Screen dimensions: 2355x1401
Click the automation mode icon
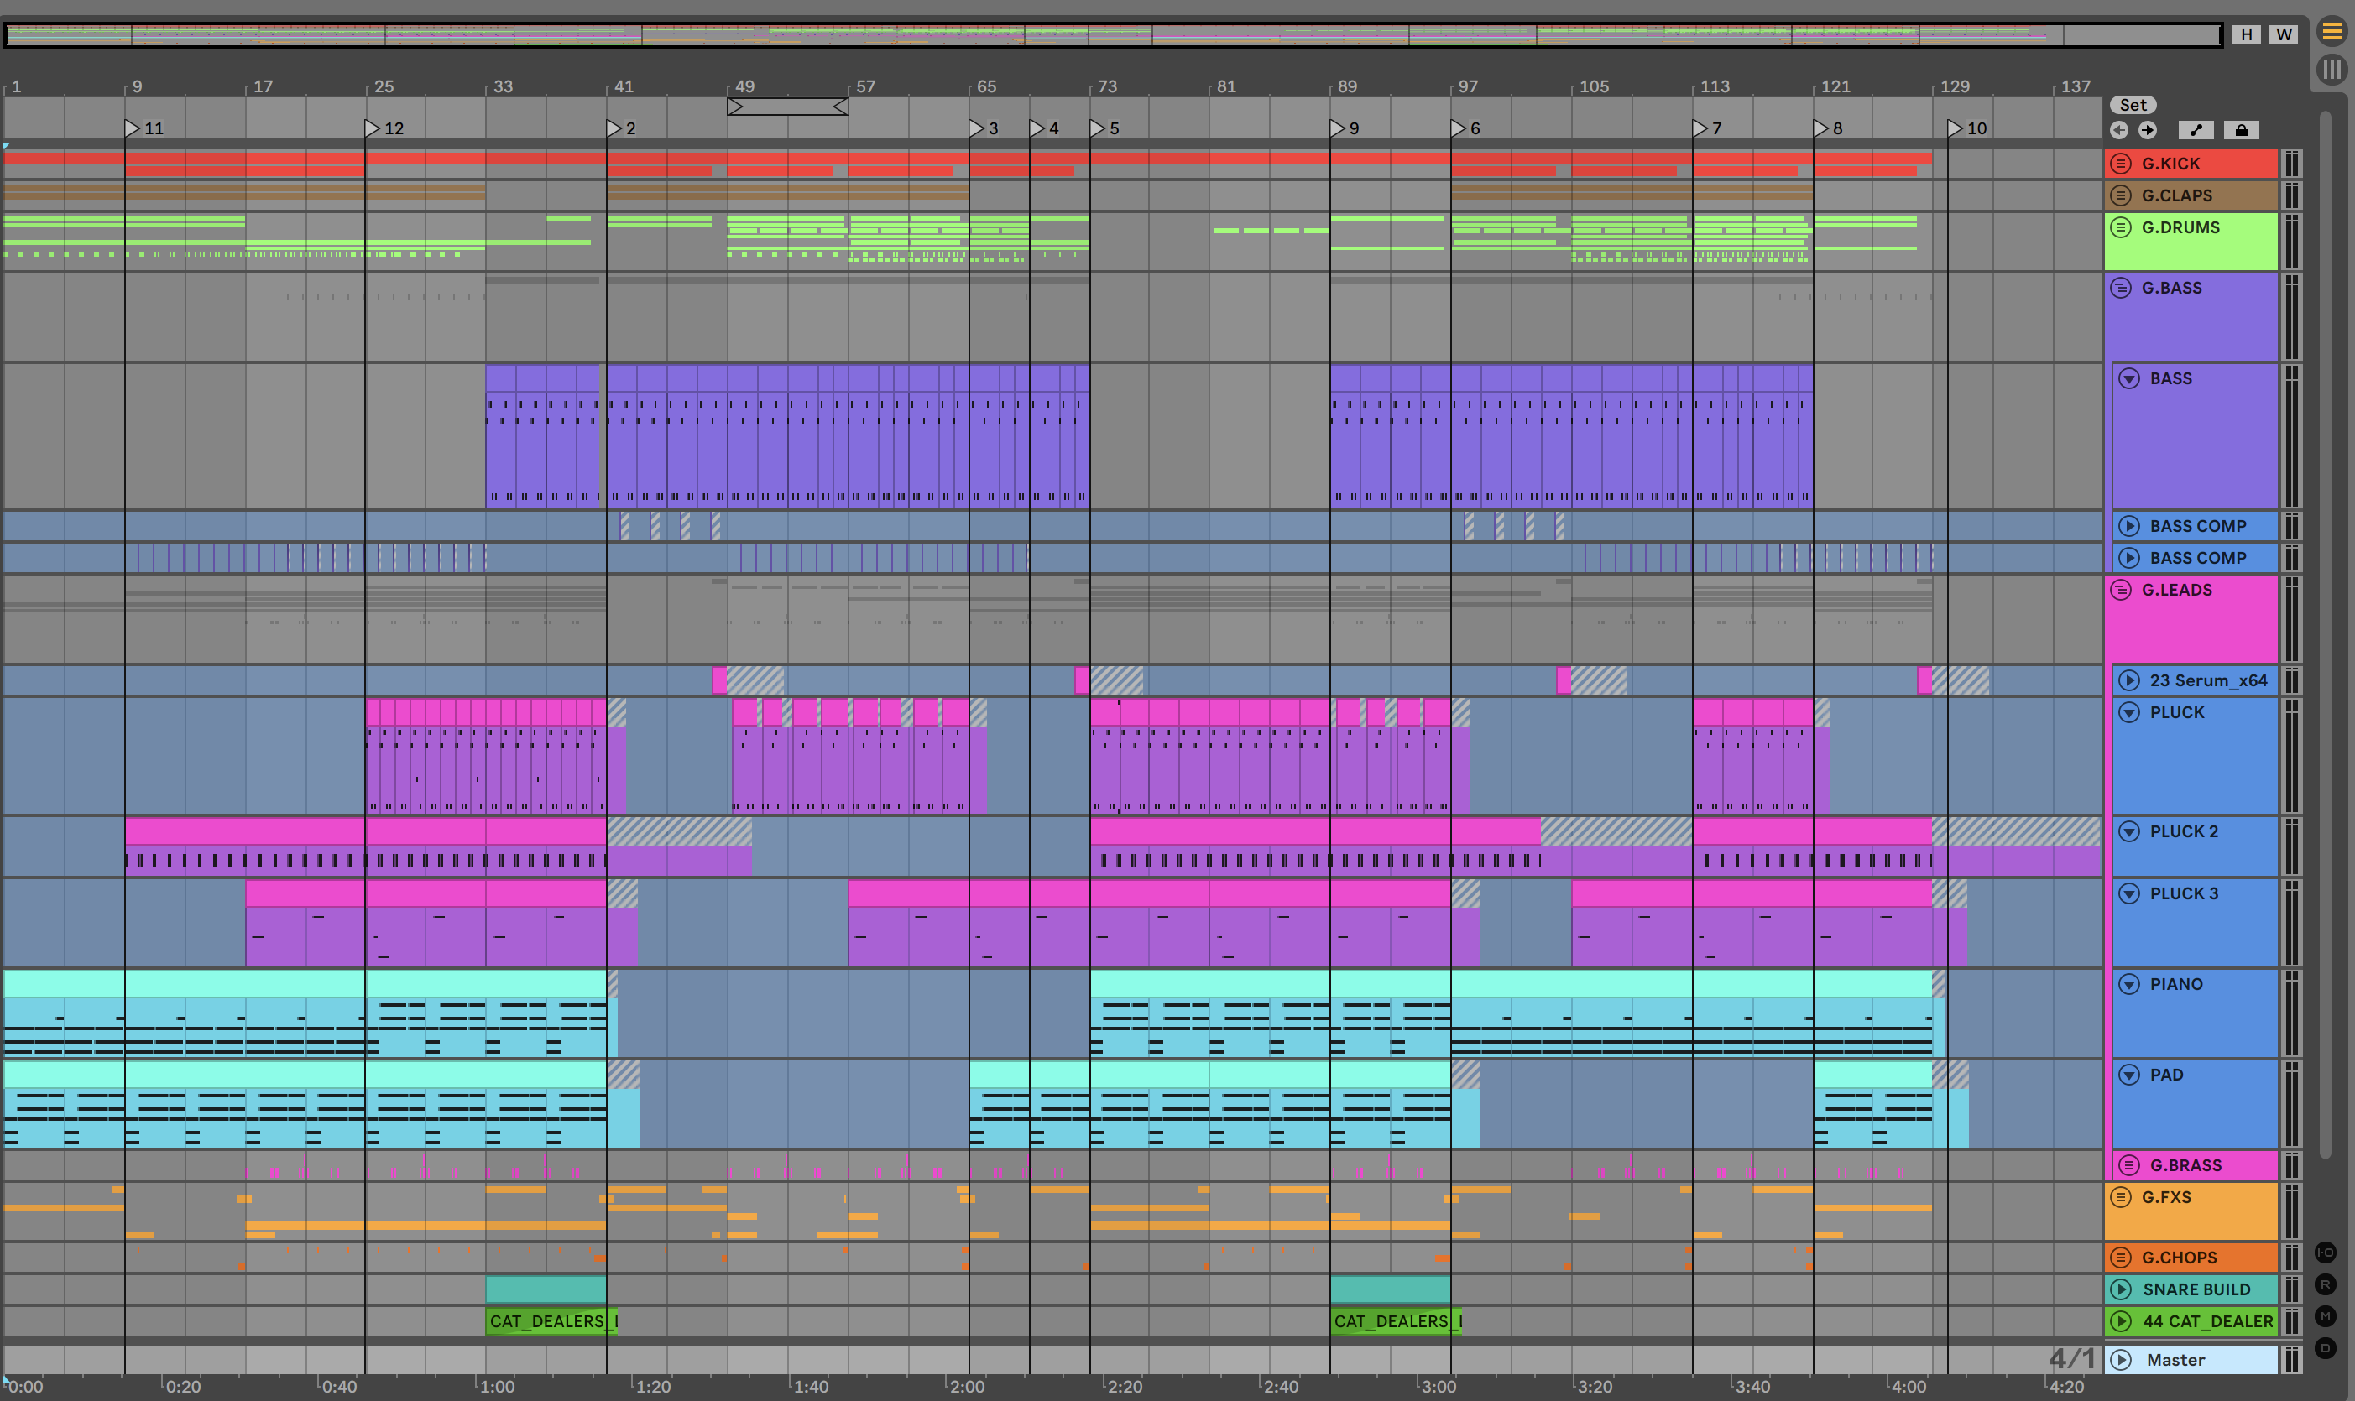click(2196, 130)
